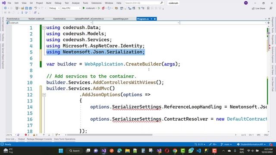Switch to the appsettings.json tab

tap(121, 19)
